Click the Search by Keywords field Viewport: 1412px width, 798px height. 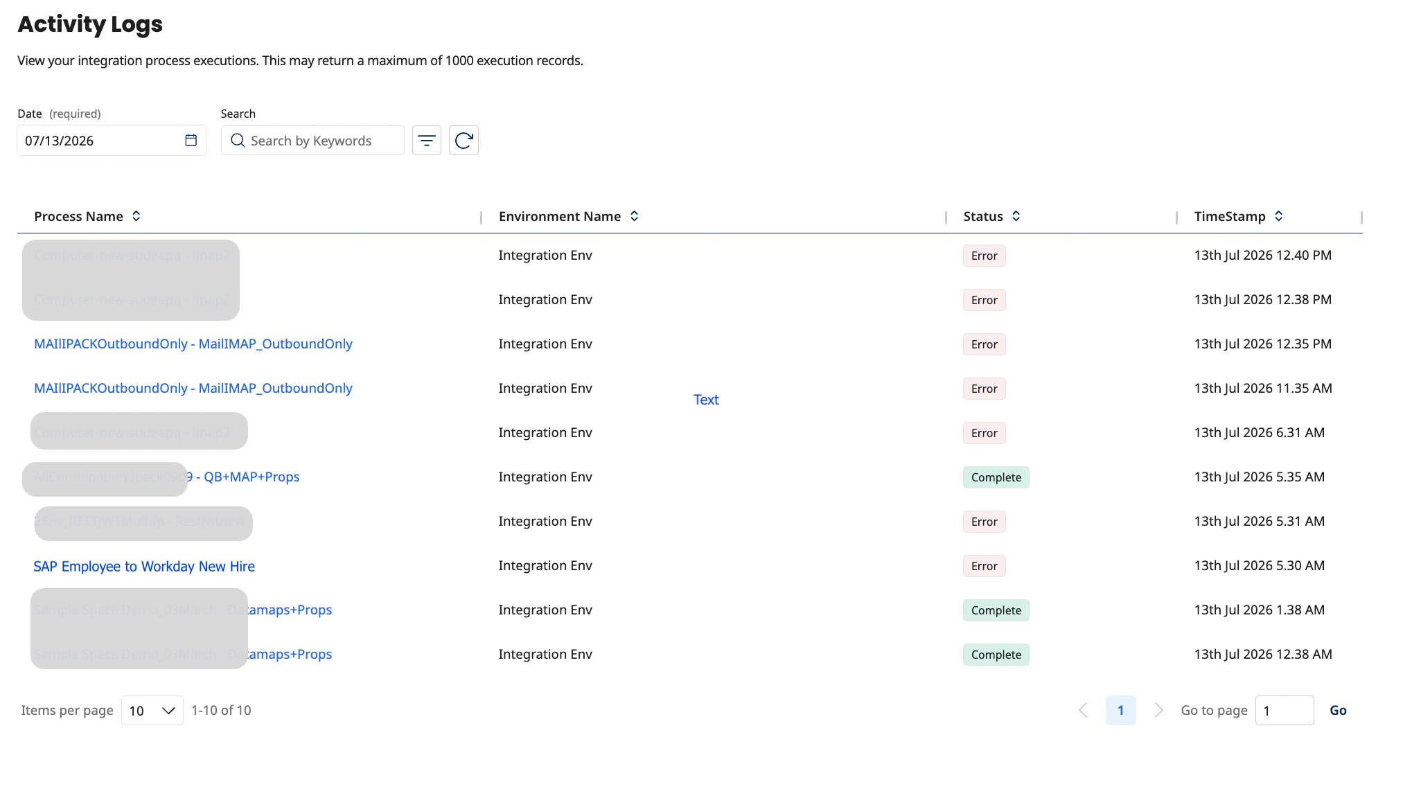[x=312, y=141]
